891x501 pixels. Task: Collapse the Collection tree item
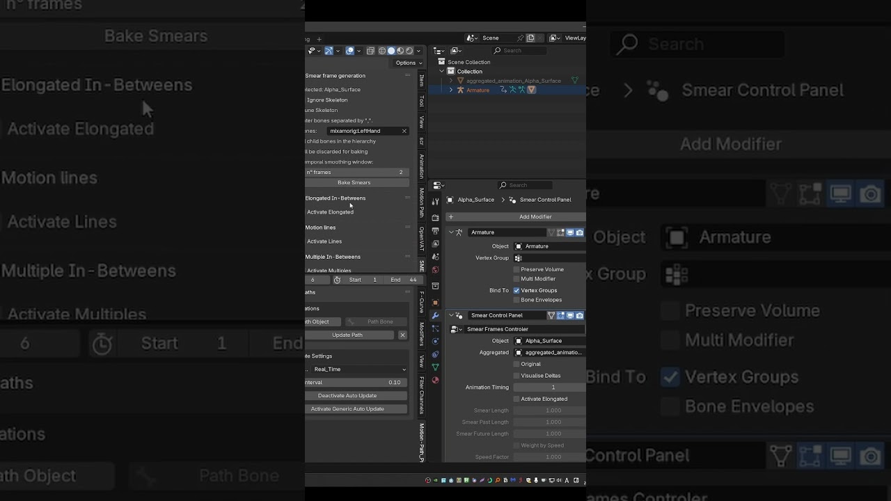pos(441,72)
